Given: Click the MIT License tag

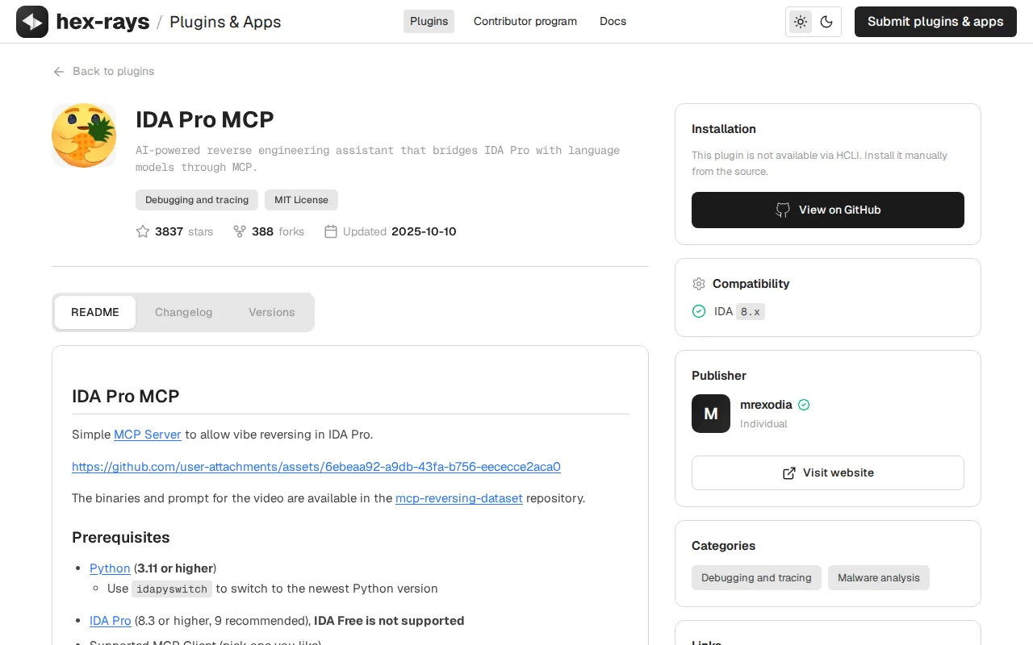Looking at the screenshot, I should (301, 200).
